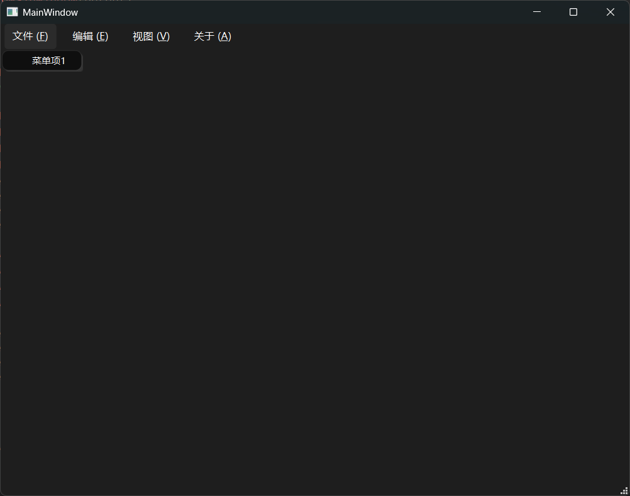Open the 视图 (V) menu
Screen dimensions: 630x496
151,36
